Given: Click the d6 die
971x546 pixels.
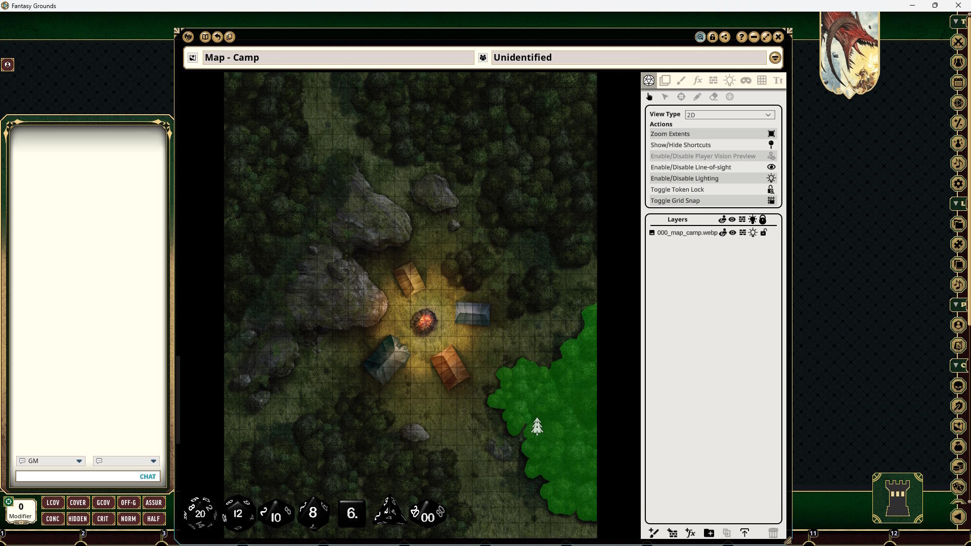Looking at the screenshot, I should coord(352,513).
